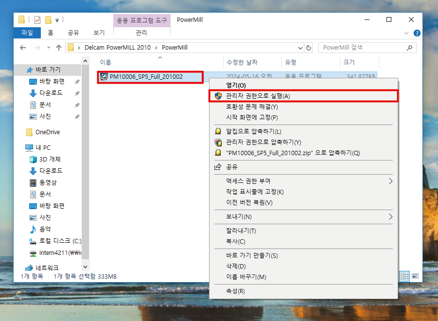The image size is (438, 321).
Task: Switch to the 보기 ribbon tab
Action: pyautogui.click(x=99, y=33)
